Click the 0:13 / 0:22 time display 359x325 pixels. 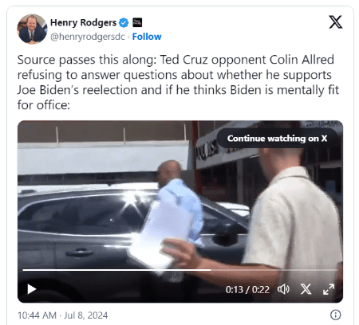247,289
